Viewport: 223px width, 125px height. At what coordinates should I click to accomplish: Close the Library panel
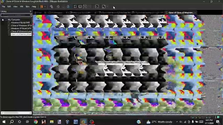[x=30, y=11]
